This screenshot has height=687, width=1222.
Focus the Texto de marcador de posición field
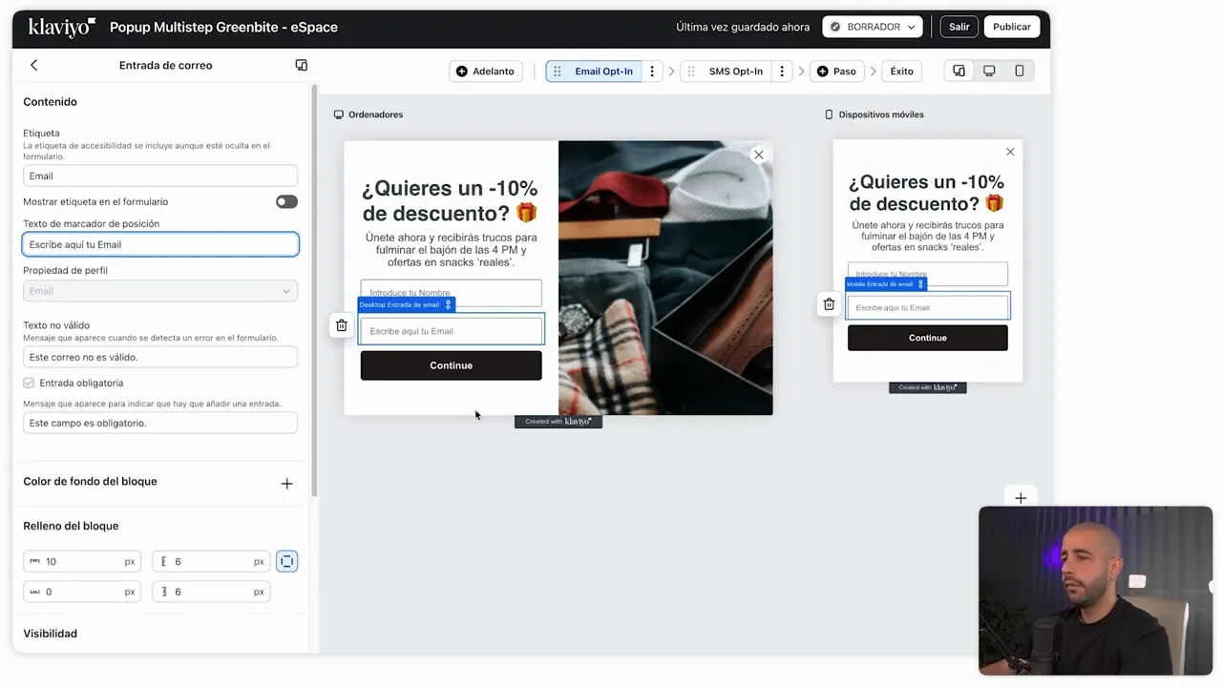click(x=160, y=244)
